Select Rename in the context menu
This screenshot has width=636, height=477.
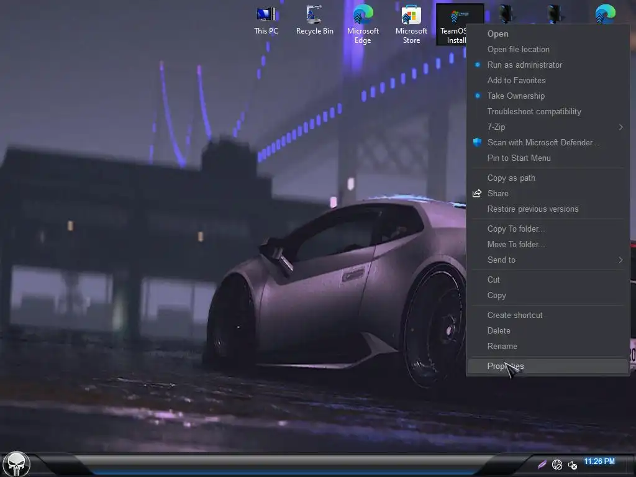pos(548,347)
